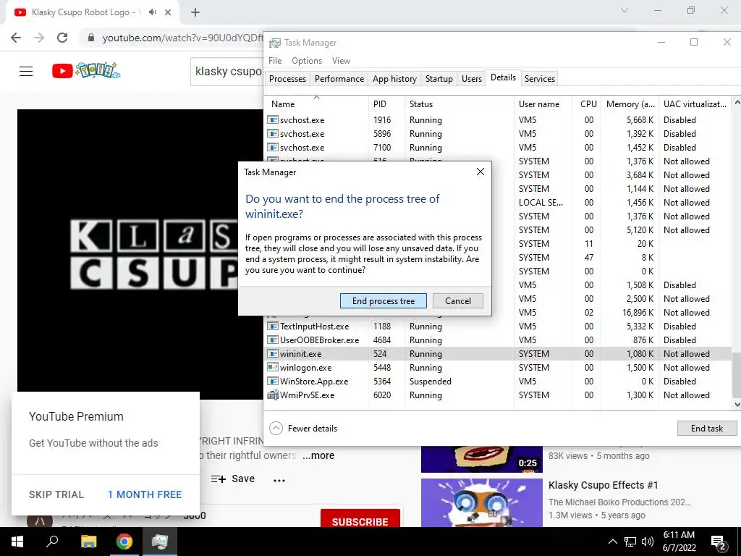Click details list scroll up arrow
Image resolution: width=741 pixels, height=556 pixels.
(736, 102)
